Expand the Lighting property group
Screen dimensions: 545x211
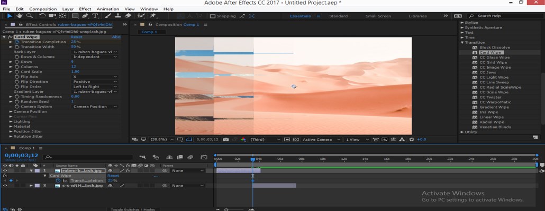pyautogui.click(x=11, y=122)
